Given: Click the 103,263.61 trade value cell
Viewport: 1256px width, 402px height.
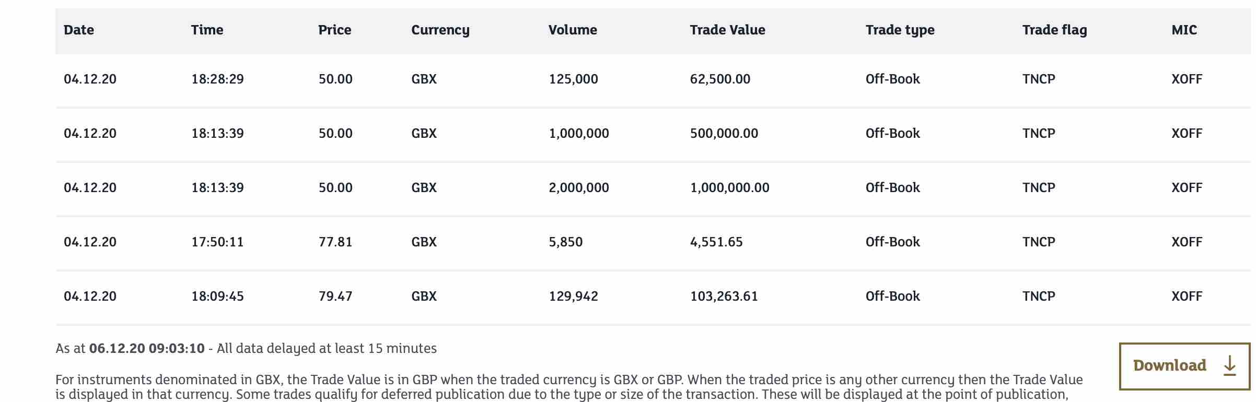Looking at the screenshot, I should click(724, 296).
